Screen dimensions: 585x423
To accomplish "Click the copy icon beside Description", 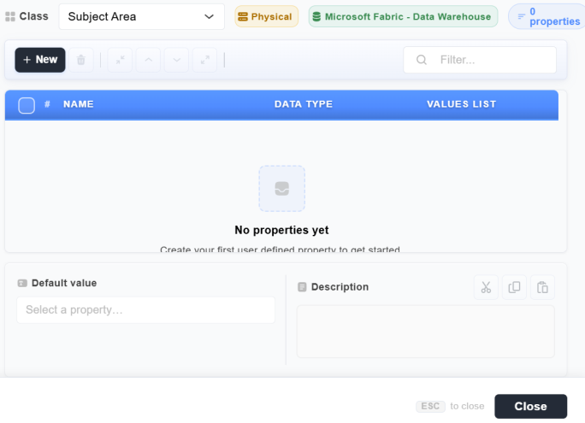I will [514, 287].
